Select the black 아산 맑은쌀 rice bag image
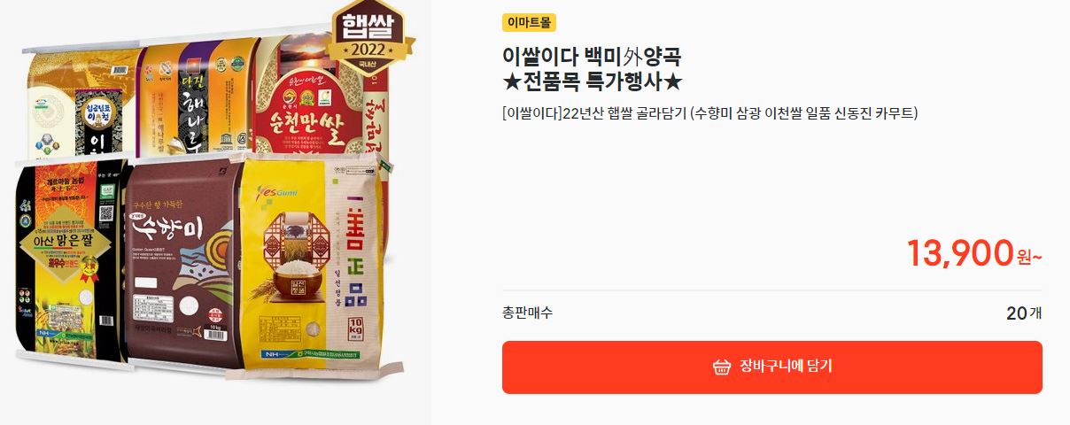Viewport: 1070px width, 425px height. (x=68, y=263)
